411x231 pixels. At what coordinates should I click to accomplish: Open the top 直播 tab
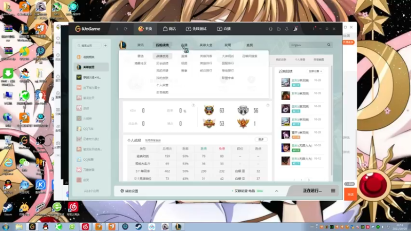(x=223, y=29)
